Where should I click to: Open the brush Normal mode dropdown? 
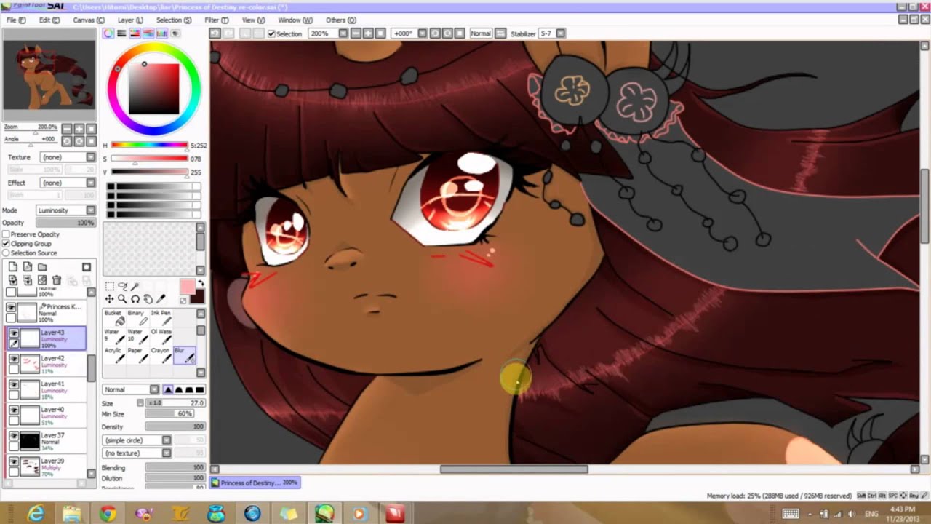pos(131,390)
